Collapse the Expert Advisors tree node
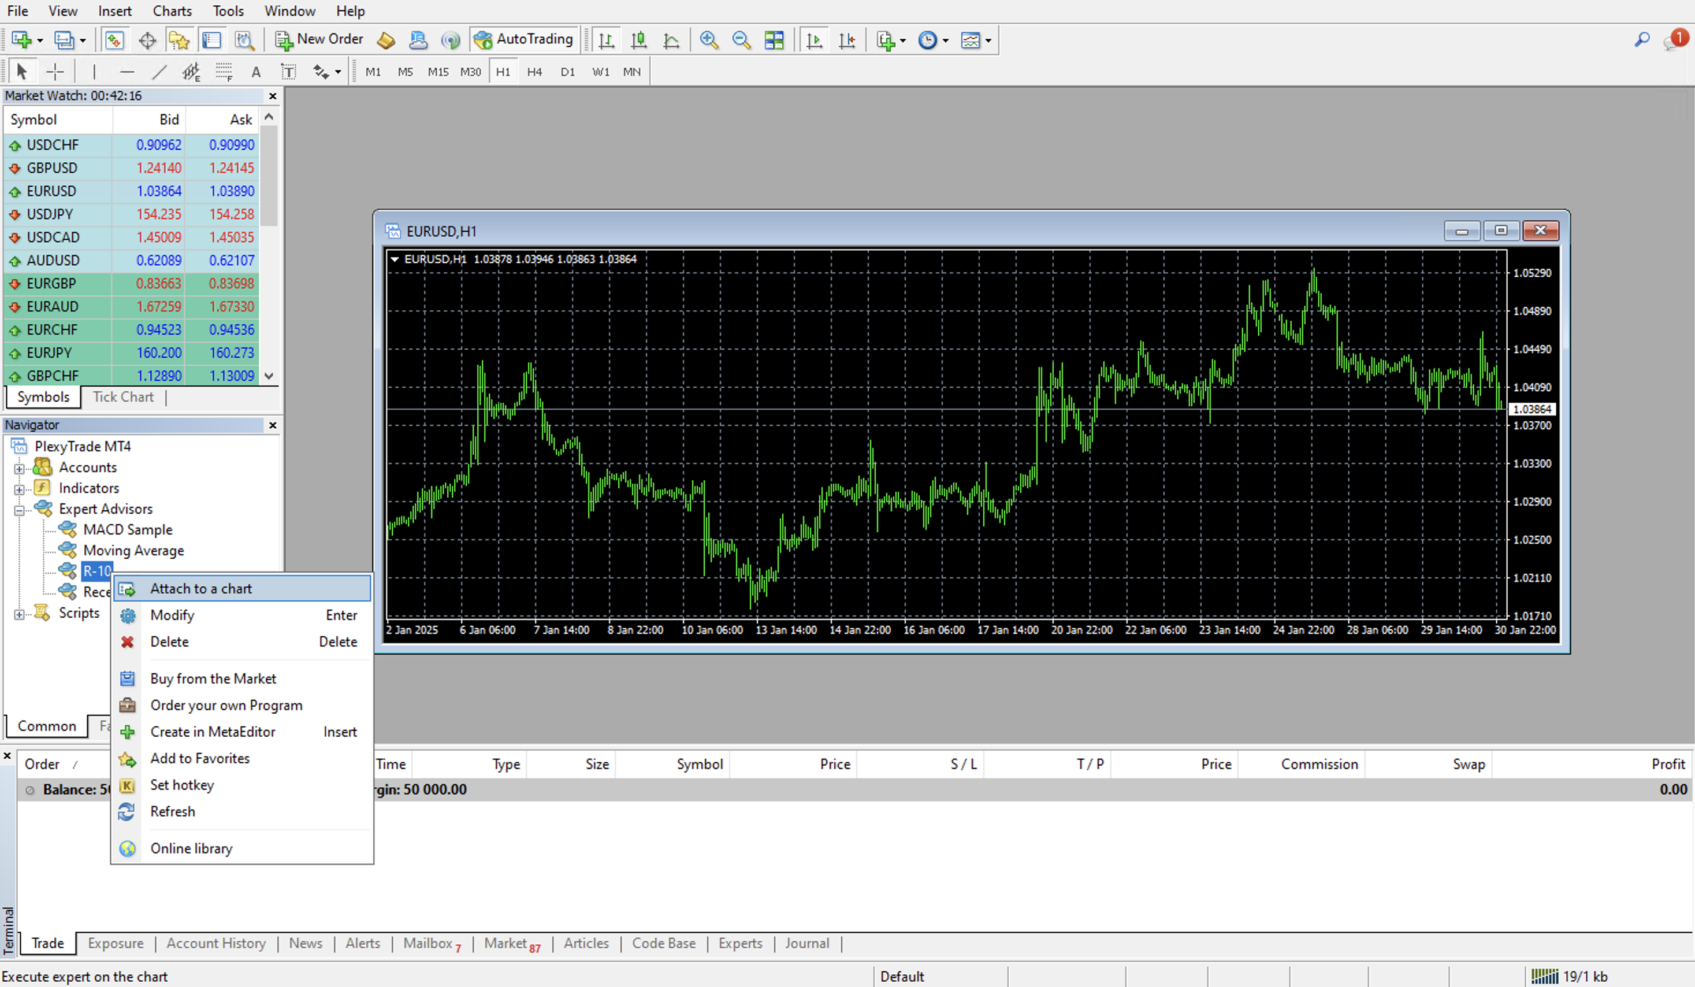Image resolution: width=1695 pixels, height=987 pixels. [x=20, y=510]
